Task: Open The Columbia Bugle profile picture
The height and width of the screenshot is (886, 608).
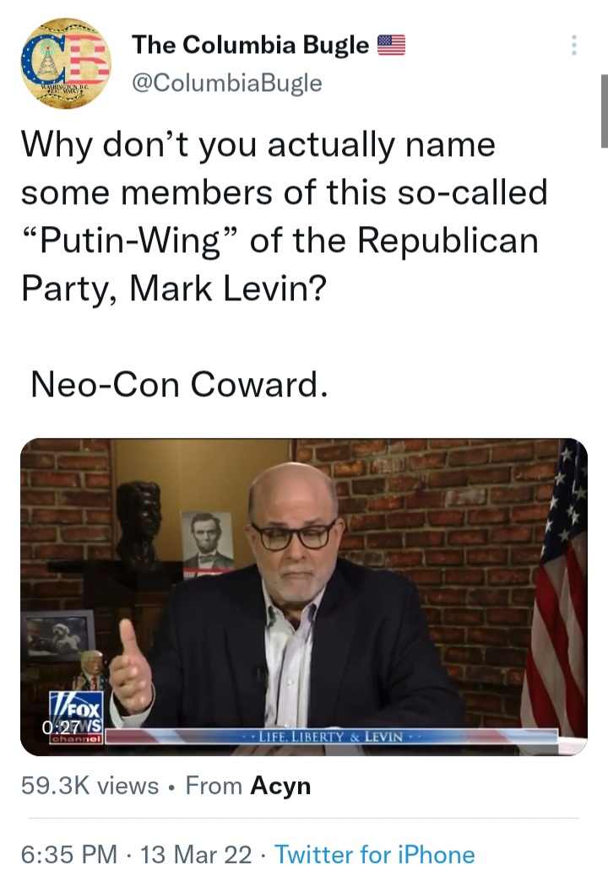Action: [x=66, y=62]
